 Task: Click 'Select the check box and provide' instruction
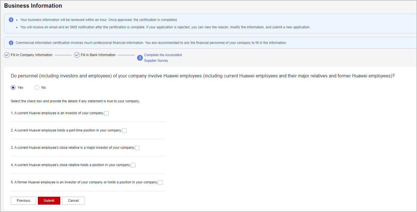(x=75, y=101)
